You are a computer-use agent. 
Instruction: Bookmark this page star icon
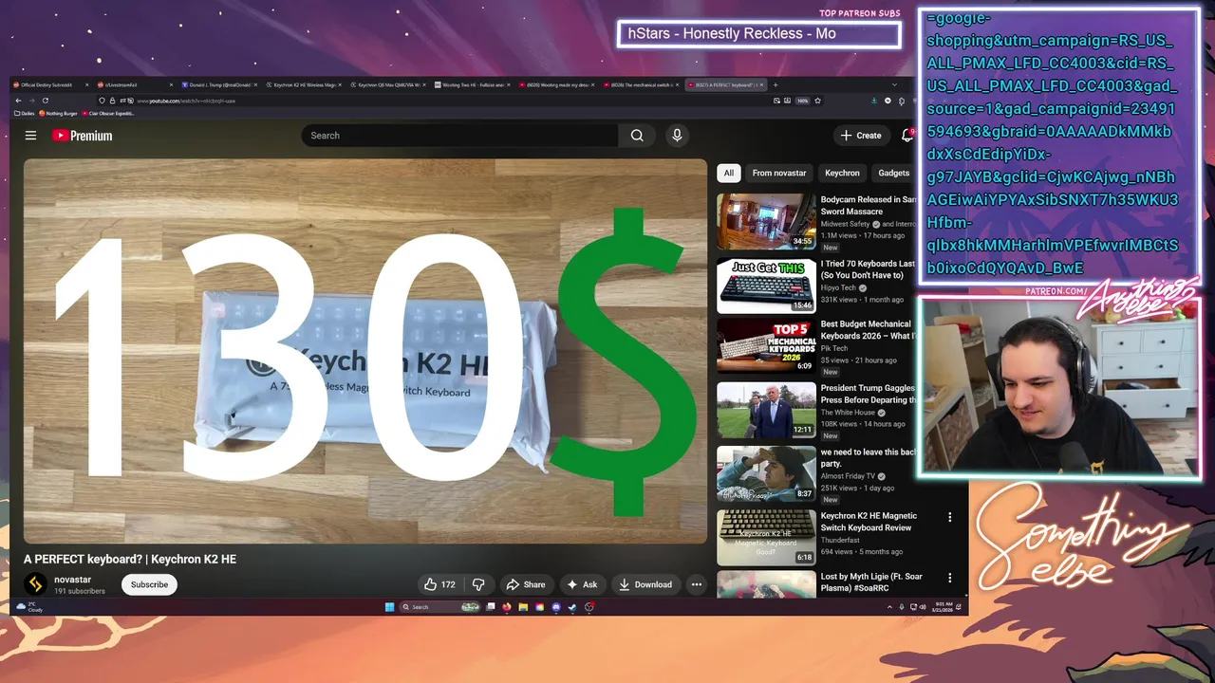[x=817, y=101]
